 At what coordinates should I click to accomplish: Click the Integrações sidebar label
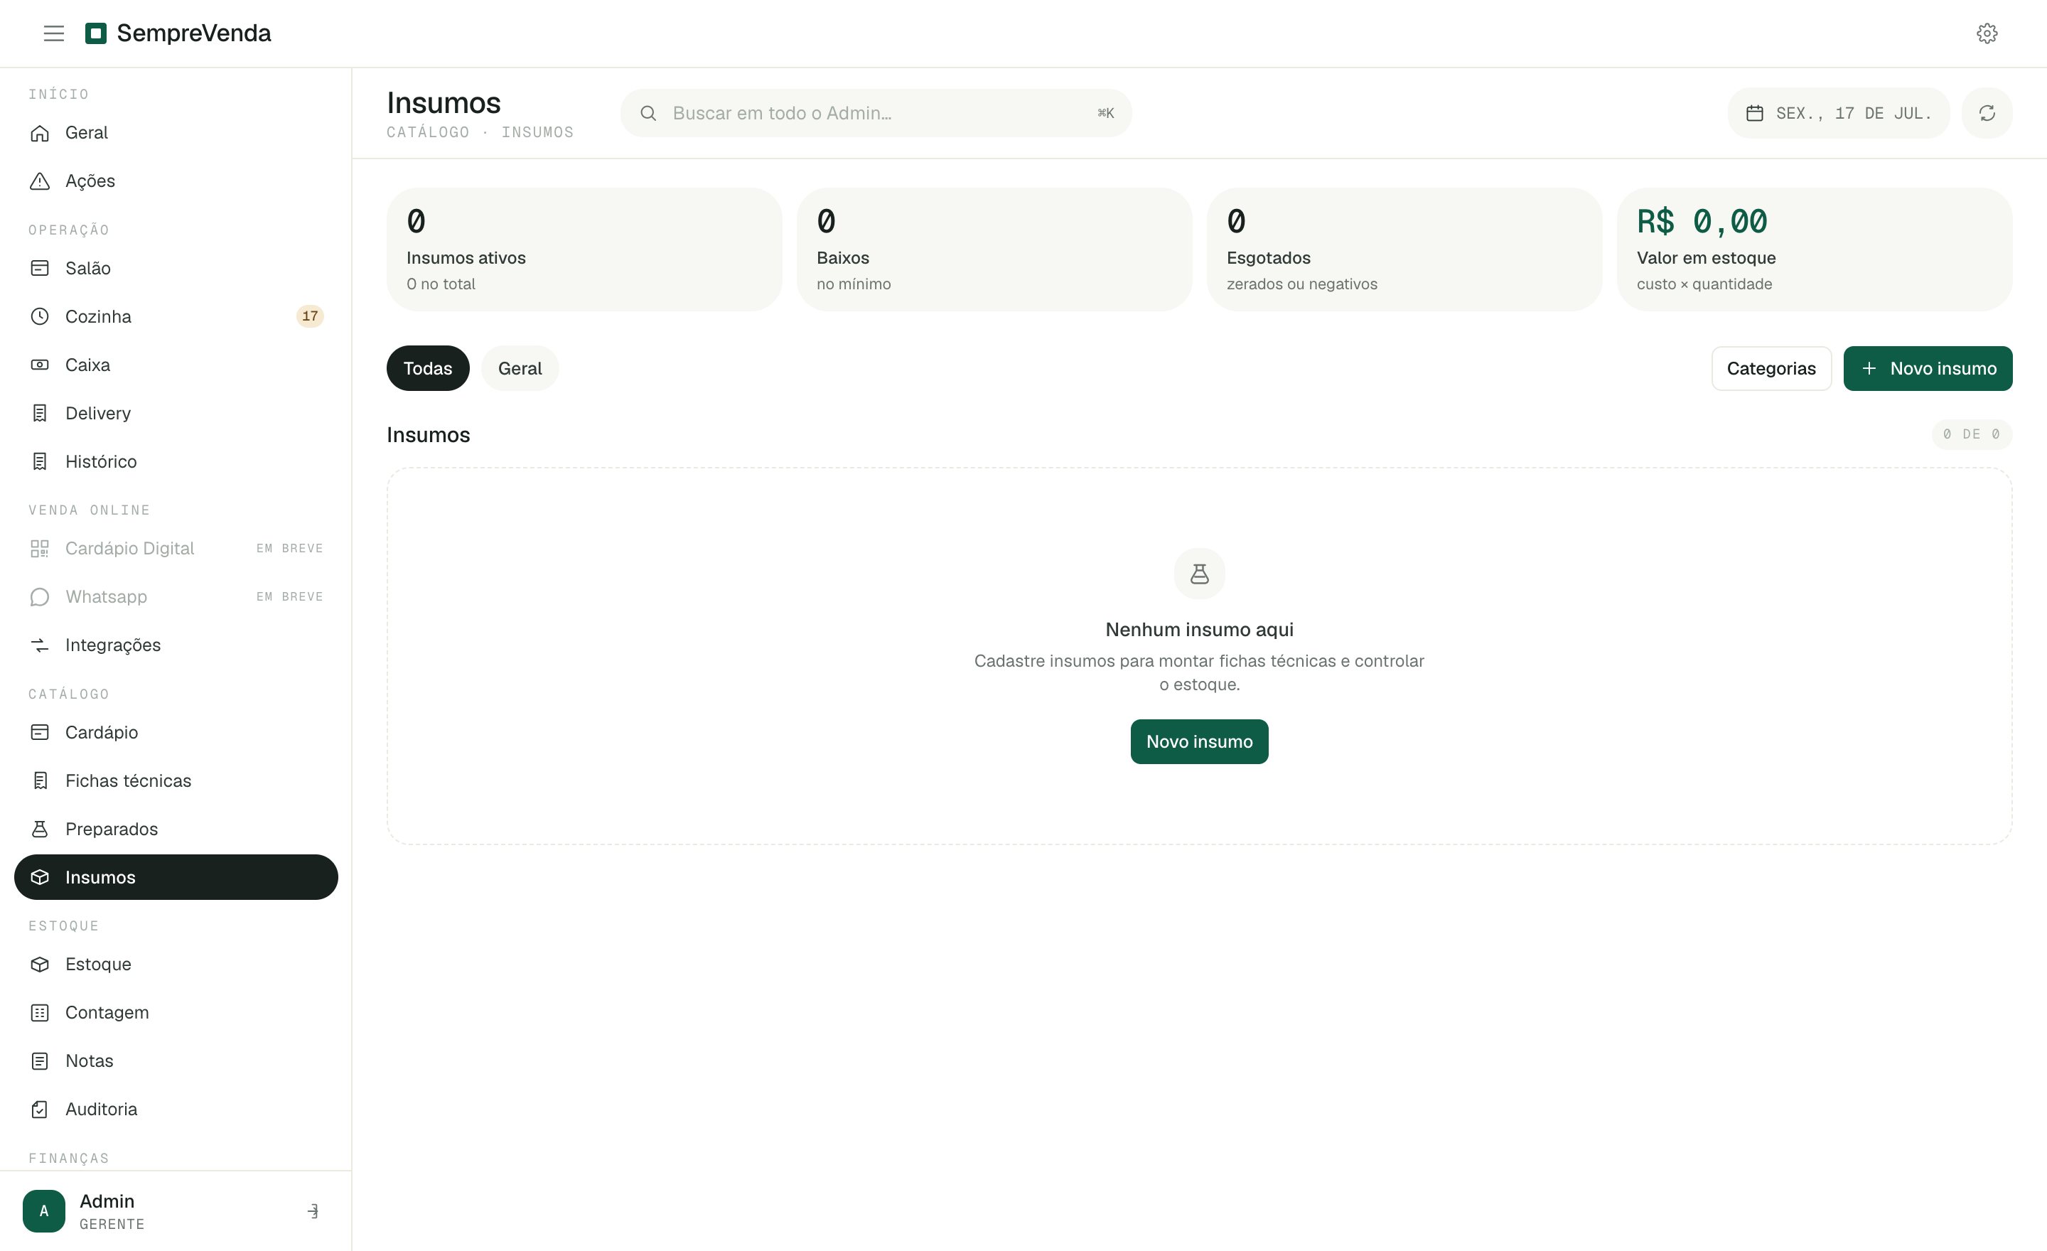(x=113, y=645)
